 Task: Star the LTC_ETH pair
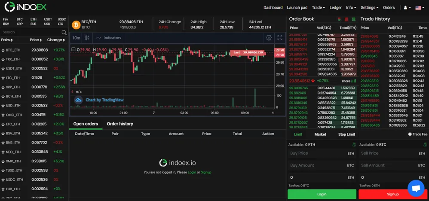3,78
